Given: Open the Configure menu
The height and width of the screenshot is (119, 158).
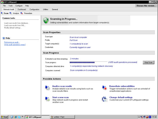Looking at the screenshot, I should (19, 6).
